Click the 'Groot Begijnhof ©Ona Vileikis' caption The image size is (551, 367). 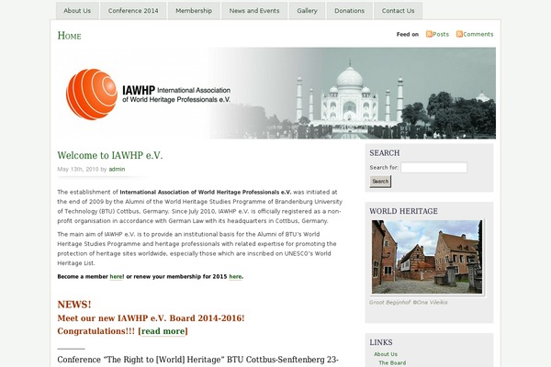(409, 303)
